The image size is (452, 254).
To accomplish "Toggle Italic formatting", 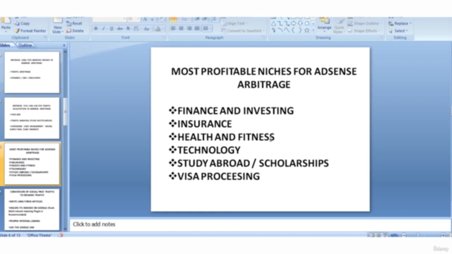I will (104, 28).
